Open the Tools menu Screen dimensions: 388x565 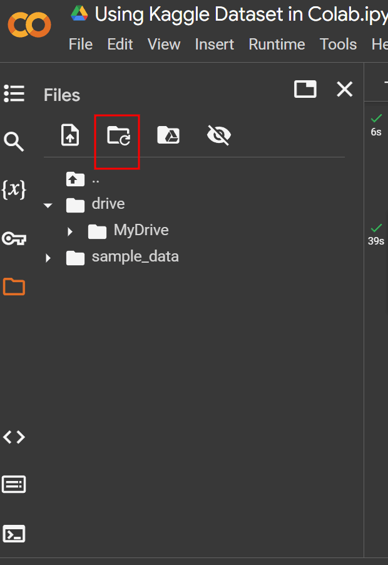(x=338, y=45)
